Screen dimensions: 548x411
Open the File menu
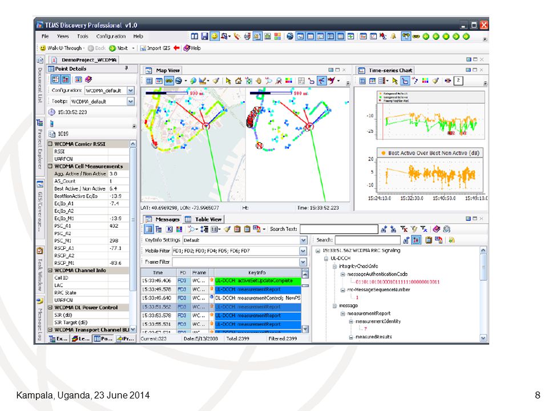pos(45,37)
